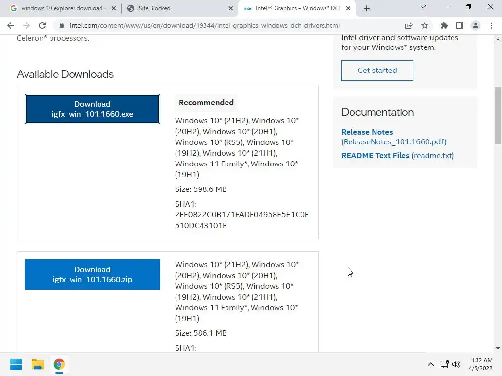Close the Google search tab
This screenshot has width=502, height=376.
tap(114, 9)
